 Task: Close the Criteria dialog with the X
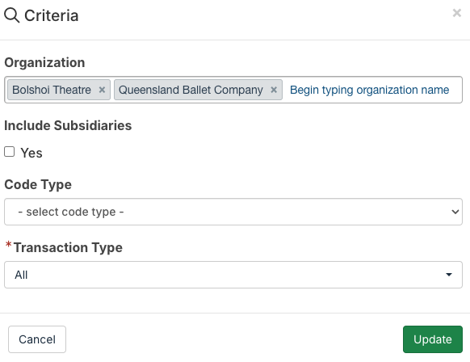point(457,13)
